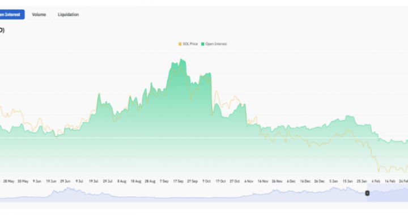Click the 17 Sep date label
The width and height of the screenshot is (408, 215).
coord(178,181)
